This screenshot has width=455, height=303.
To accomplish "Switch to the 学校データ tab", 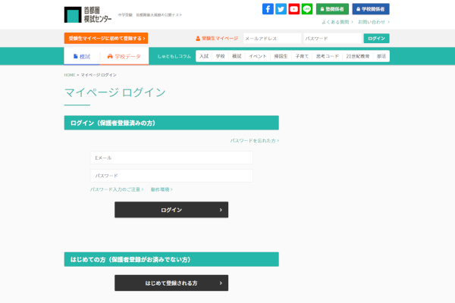I will pyautogui.click(x=124, y=56).
